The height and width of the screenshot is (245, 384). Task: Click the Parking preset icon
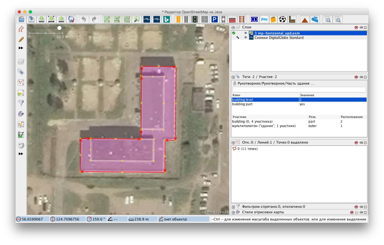pyautogui.click(x=214, y=19)
